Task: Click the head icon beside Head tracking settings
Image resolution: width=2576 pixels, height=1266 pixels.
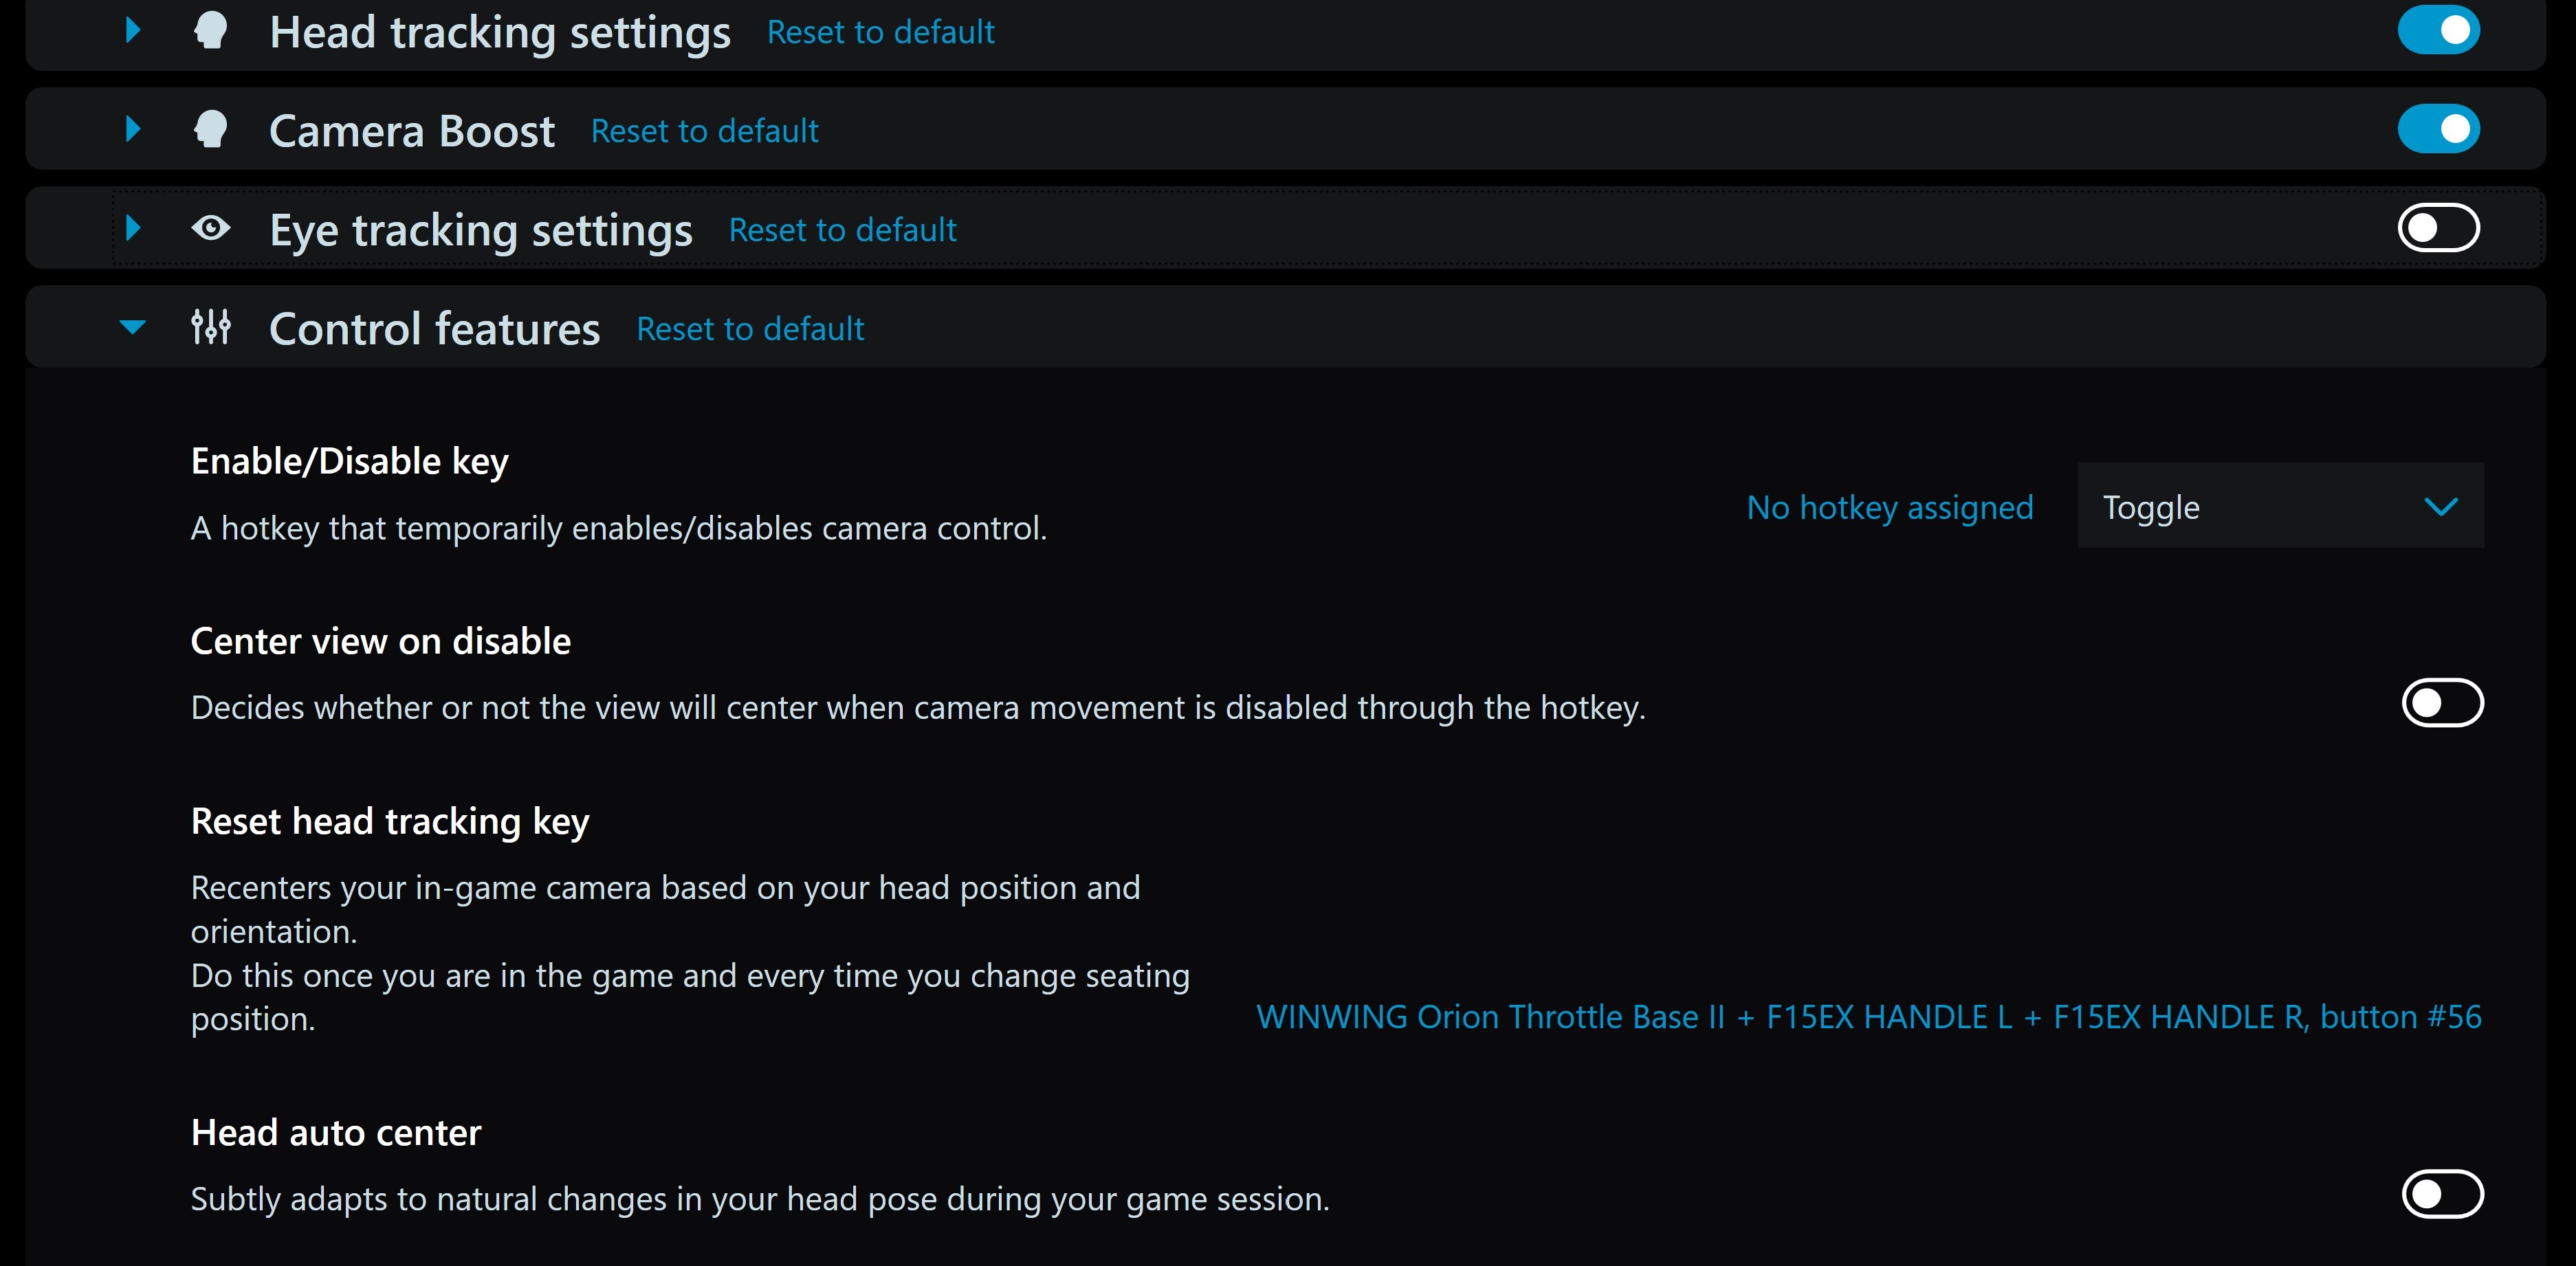Action: pos(210,31)
